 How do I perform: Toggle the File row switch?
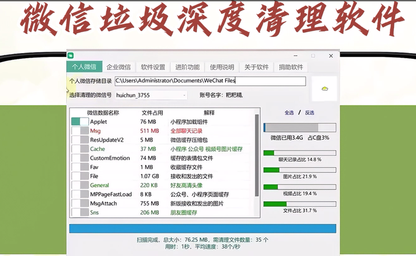coord(80,176)
